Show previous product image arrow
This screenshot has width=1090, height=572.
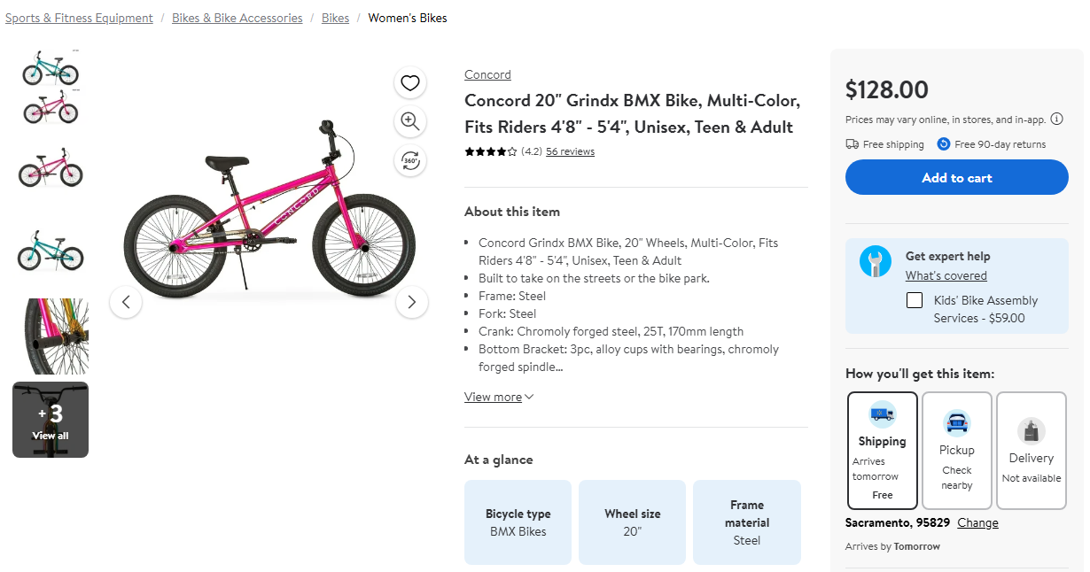click(126, 302)
